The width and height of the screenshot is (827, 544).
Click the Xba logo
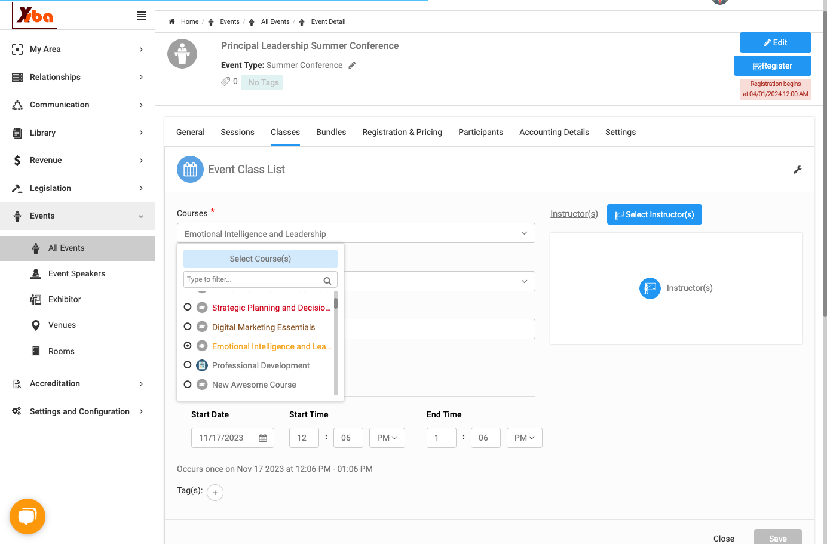click(x=35, y=16)
